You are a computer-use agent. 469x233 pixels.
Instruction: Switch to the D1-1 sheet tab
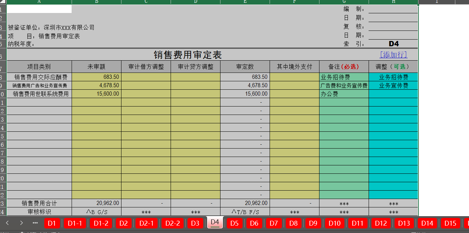click(75, 223)
